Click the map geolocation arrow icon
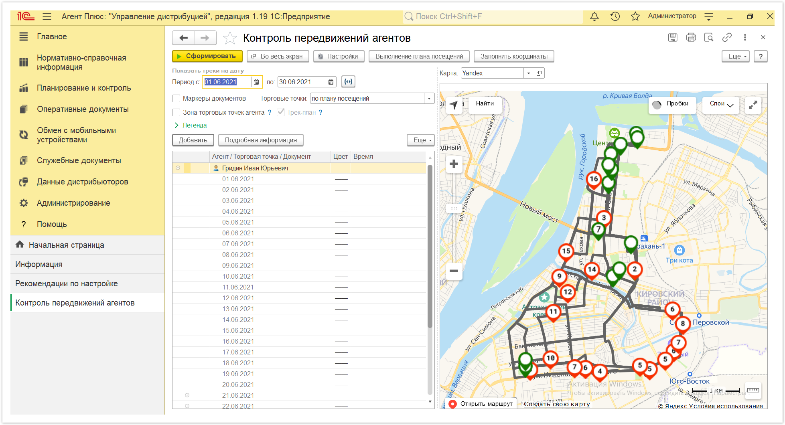 click(454, 105)
